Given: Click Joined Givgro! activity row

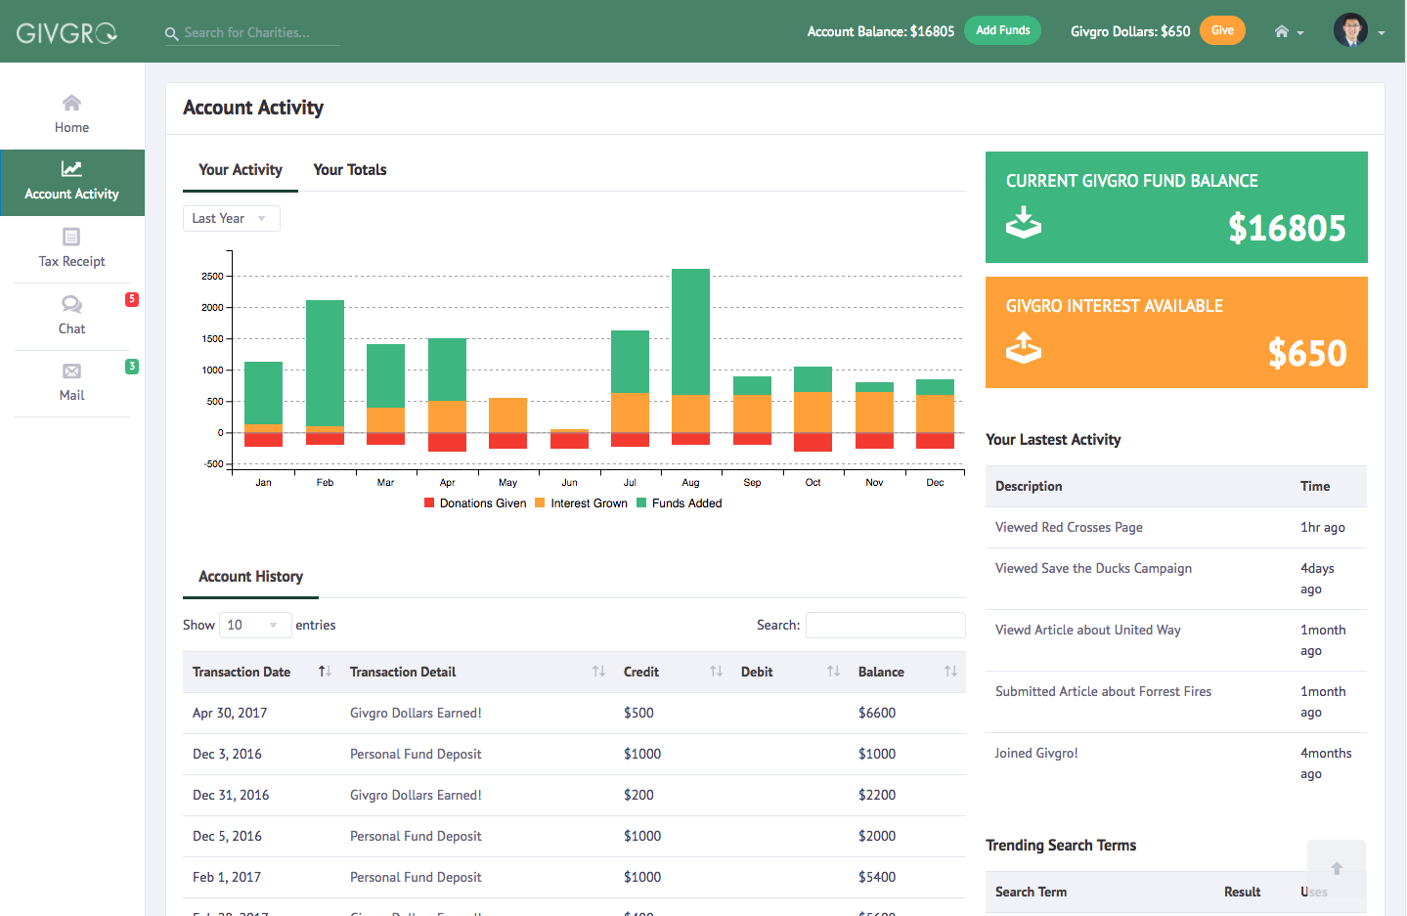Looking at the screenshot, I should tap(1176, 763).
